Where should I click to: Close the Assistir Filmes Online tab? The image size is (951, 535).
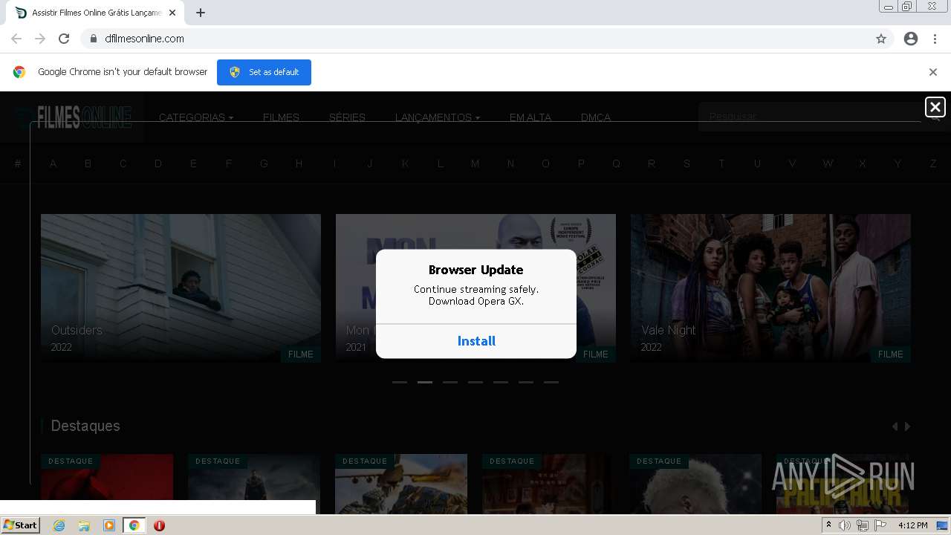point(172,13)
